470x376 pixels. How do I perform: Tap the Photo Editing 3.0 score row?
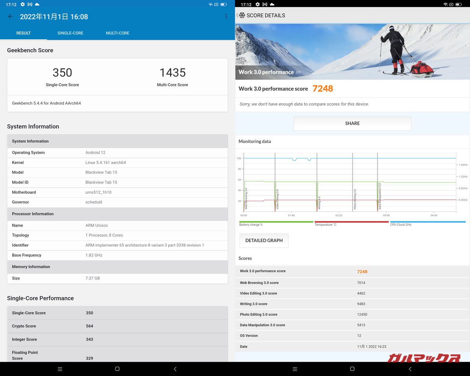pos(352,314)
